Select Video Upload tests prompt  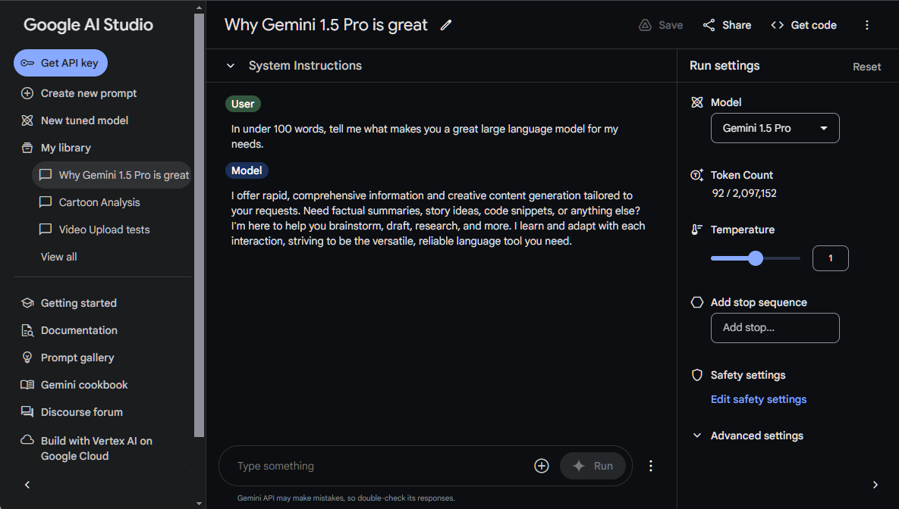[104, 230]
